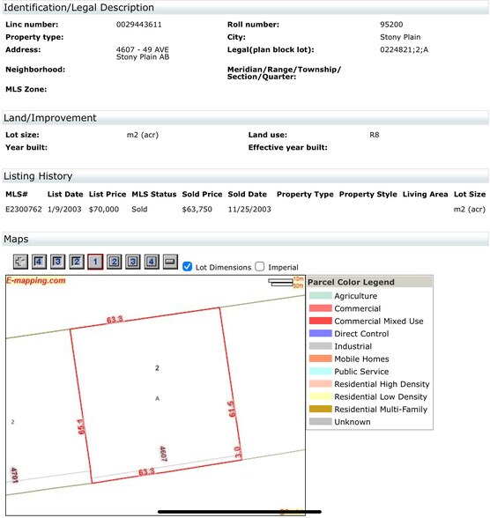The width and height of the screenshot is (490, 518).
Task: Select the first zoom level 4 icon
Action: pos(39,262)
